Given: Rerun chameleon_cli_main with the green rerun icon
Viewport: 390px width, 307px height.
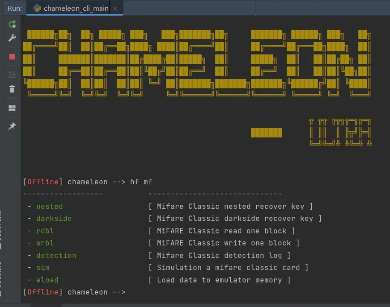Looking at the screenshot, I should 12,24.
